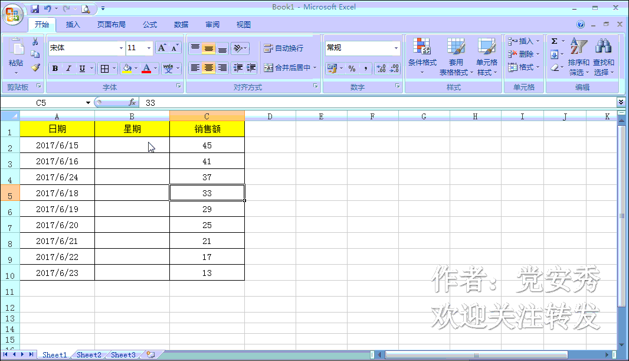Expand the formula bar
The image size is (629, 361).
point(621,102)
